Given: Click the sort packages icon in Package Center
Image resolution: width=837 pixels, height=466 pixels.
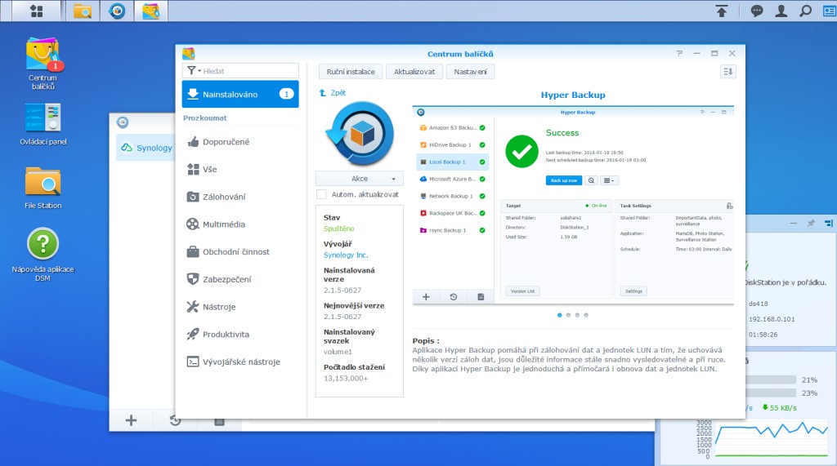Looking at the screenshot, I should [x=727, y=72].
